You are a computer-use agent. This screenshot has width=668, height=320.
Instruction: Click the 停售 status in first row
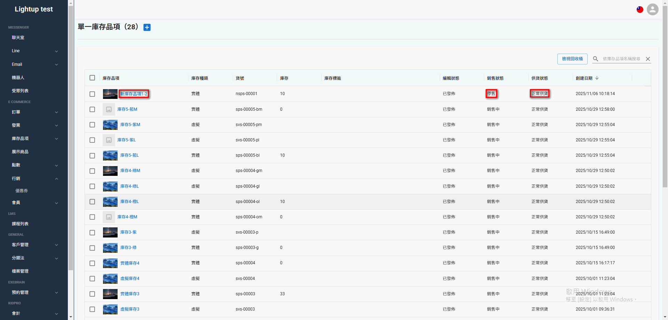pos(491,94)
